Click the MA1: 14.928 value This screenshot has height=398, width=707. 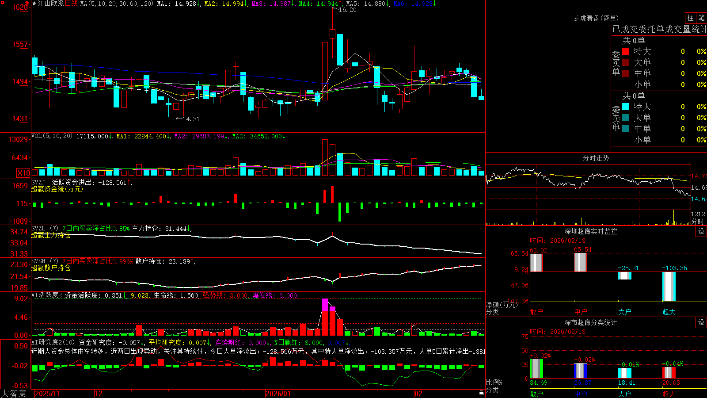click(x=179, y=4)
